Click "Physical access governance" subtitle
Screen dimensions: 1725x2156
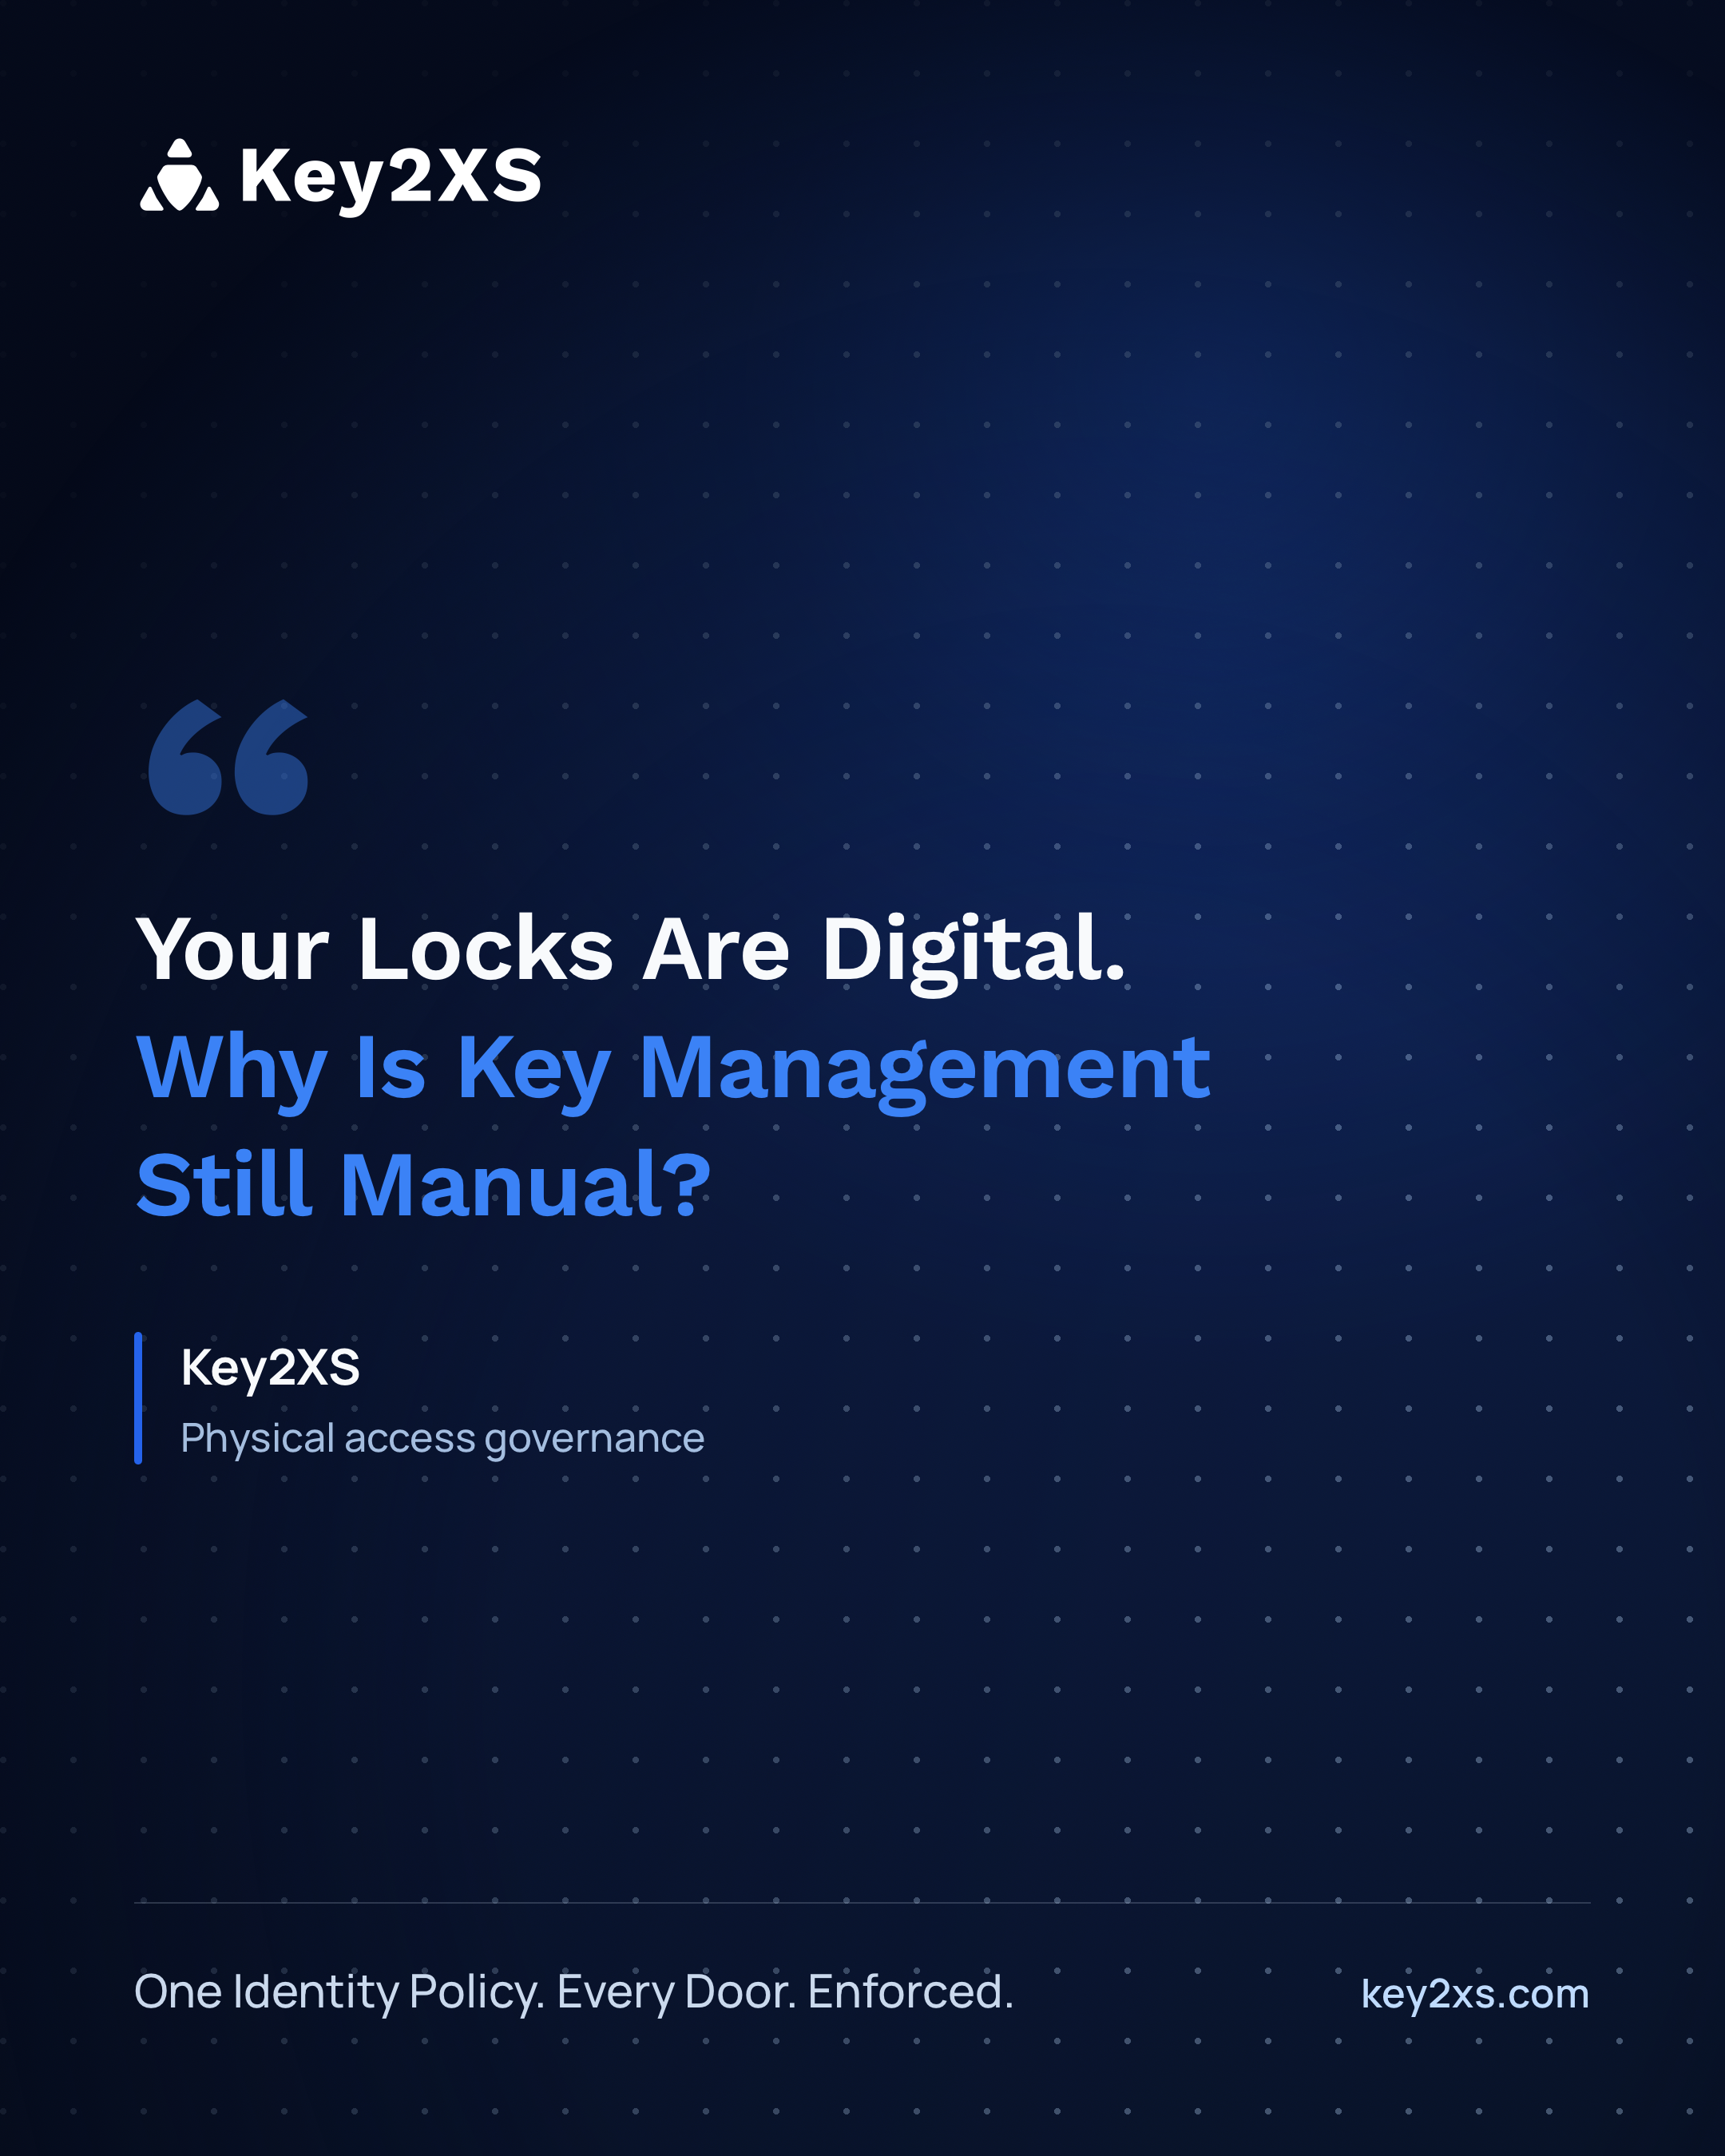pyautogui.click(x=442, y=1440)
